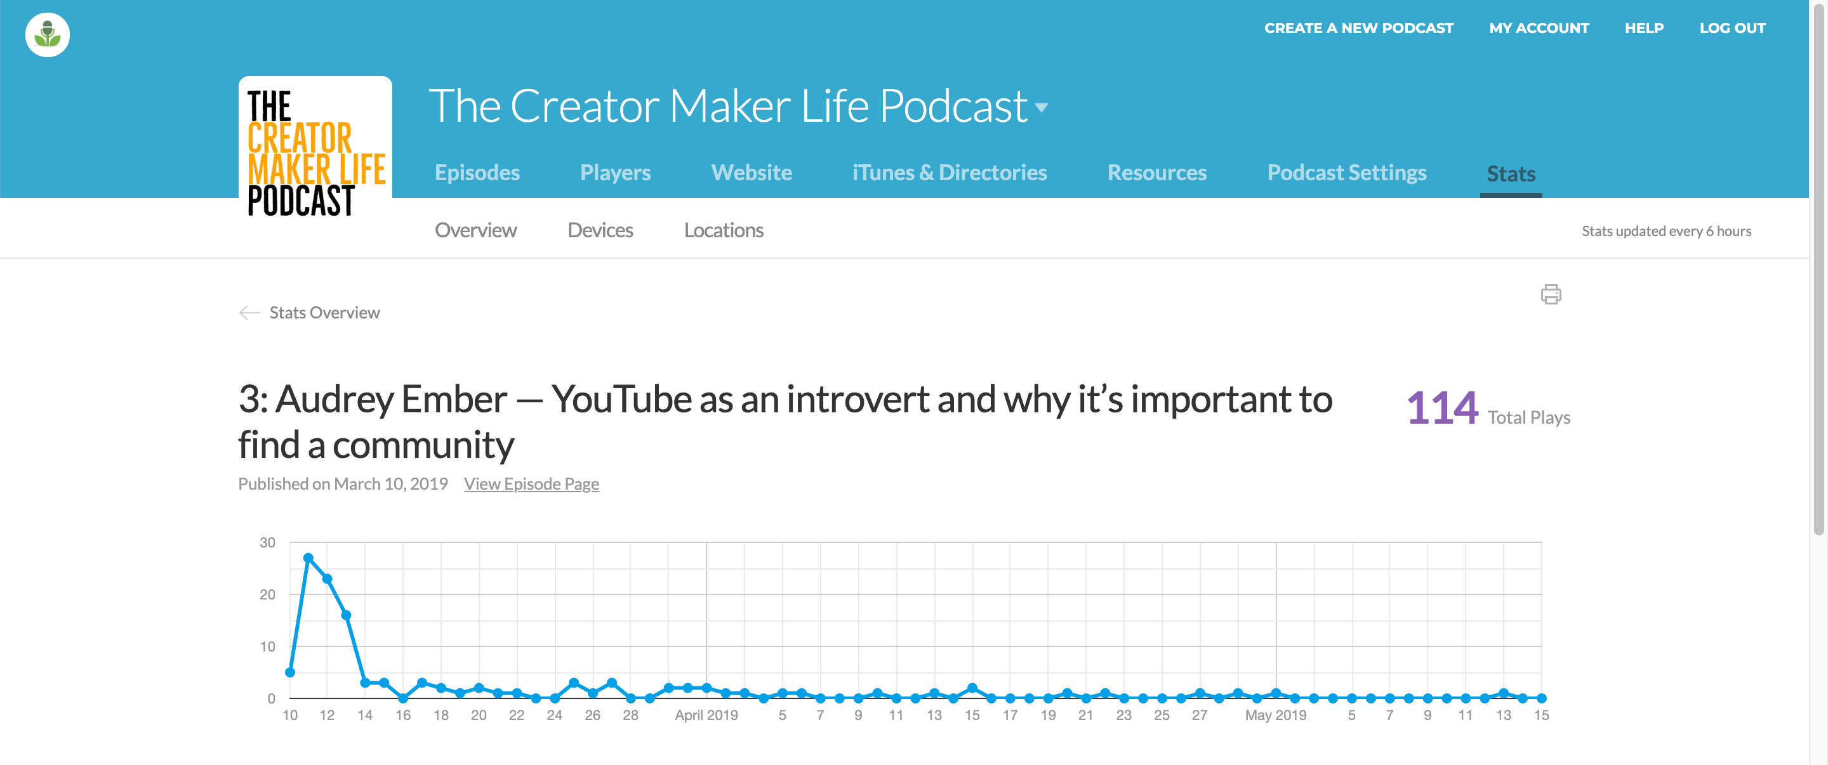Image resolution: width=1828 pixels, height=765 pixels.
Task: Click Create a New Podcast link
Action: click(1358, 28)
